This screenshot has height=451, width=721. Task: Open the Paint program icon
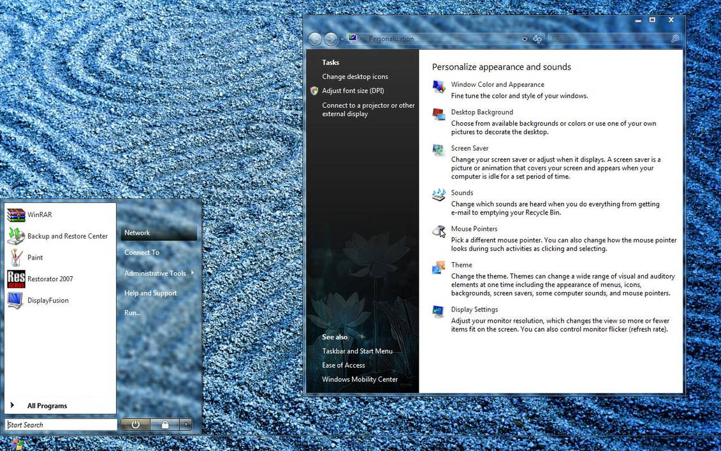(x=16, y=258)
